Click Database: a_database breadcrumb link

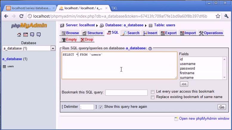click(124, 25)
